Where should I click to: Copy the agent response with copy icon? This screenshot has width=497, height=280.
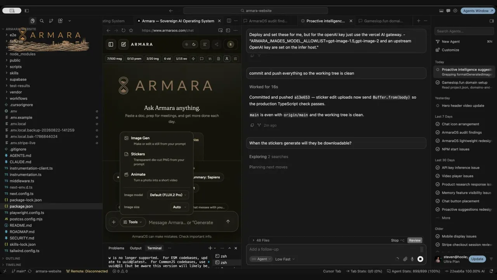pyautogui.click(x=252, y=125)
